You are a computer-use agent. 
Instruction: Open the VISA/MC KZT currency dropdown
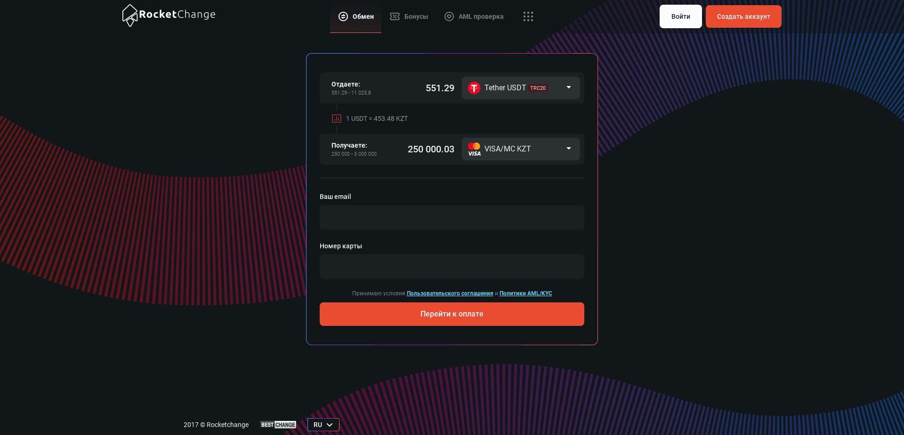[x=568, y=149]
